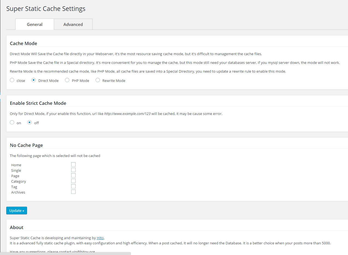The height and width of the screenshot is (255, 348).
Task: Check the Home no-cache checkbox
Action: (x=73, y=164)
